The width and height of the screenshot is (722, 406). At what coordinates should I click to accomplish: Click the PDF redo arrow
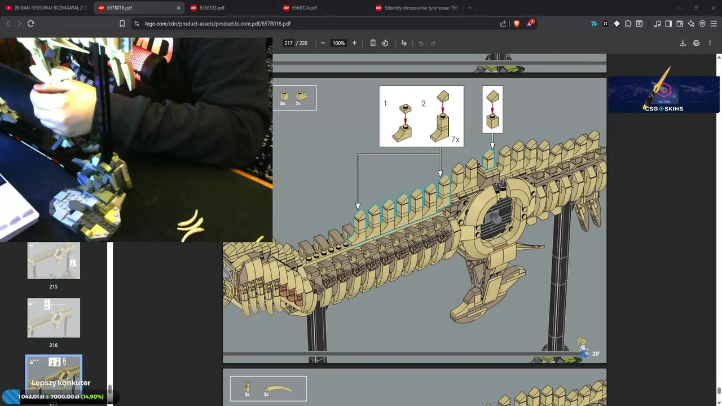click(433, 43)
